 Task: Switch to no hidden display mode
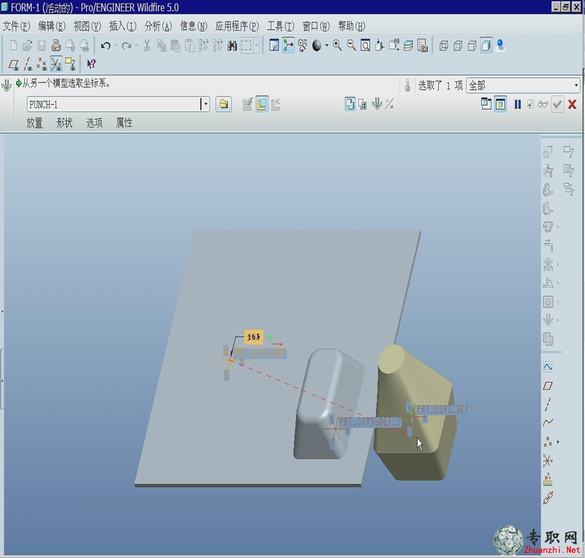tap(472, 46)
